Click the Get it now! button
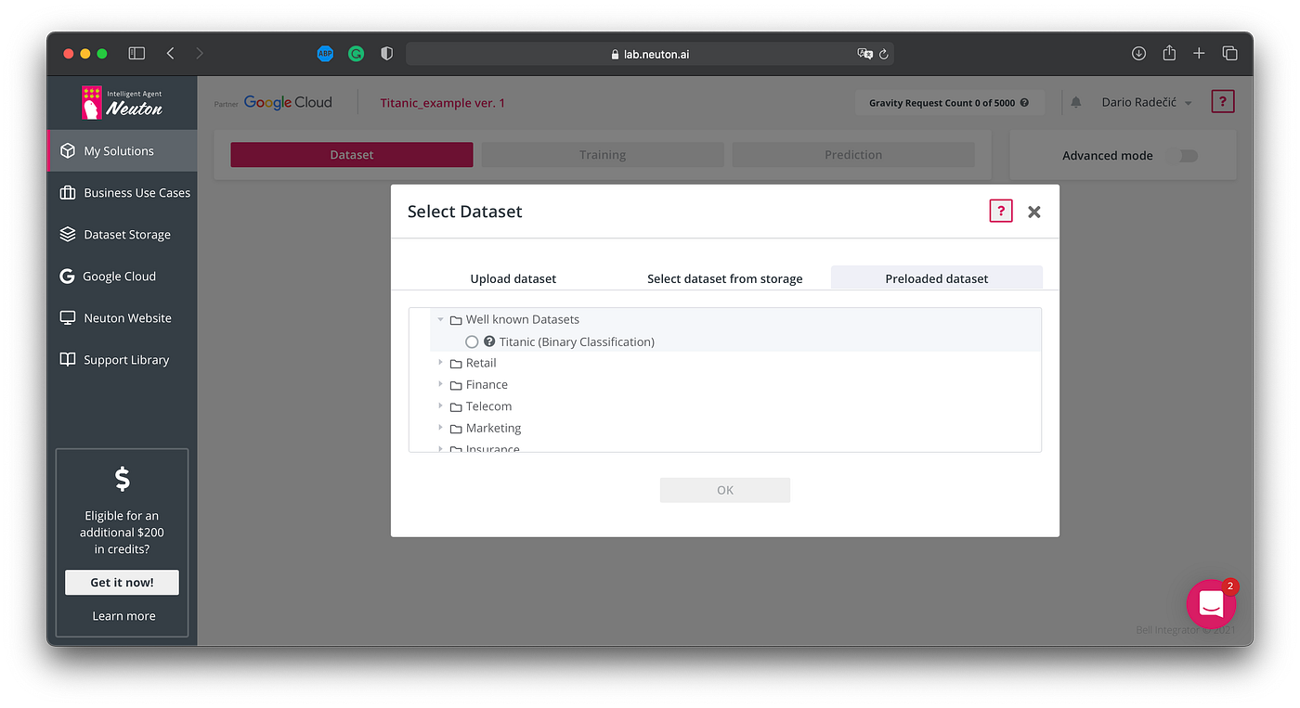The height and width of the screenshot is (708, 1300). (122, 582)
